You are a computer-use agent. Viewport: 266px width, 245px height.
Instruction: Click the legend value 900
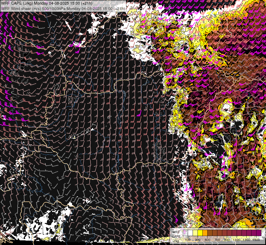coord(227,240)
